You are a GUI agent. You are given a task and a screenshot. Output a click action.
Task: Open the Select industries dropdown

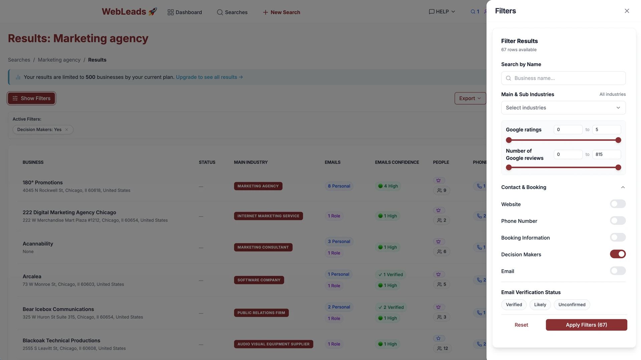(x=563, y=108)
